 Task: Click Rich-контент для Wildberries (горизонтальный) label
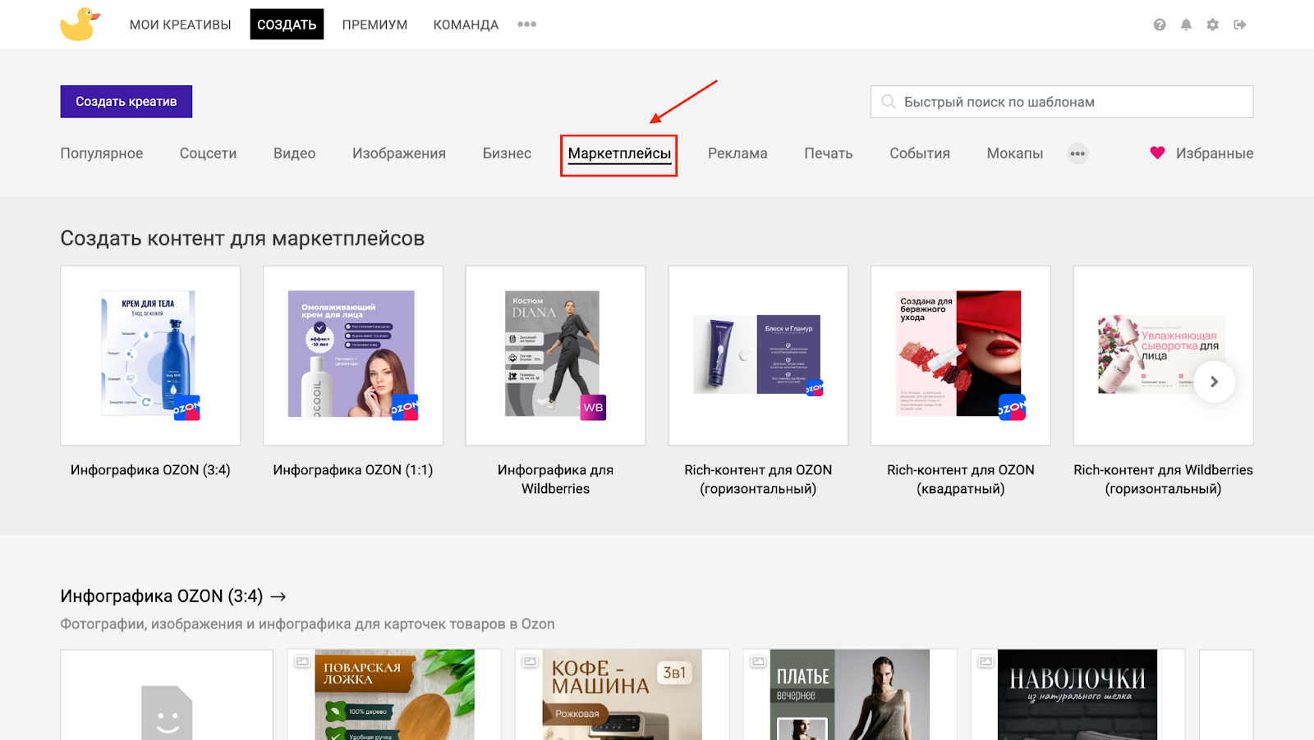pyautogui.click(x=1163, y=479)
